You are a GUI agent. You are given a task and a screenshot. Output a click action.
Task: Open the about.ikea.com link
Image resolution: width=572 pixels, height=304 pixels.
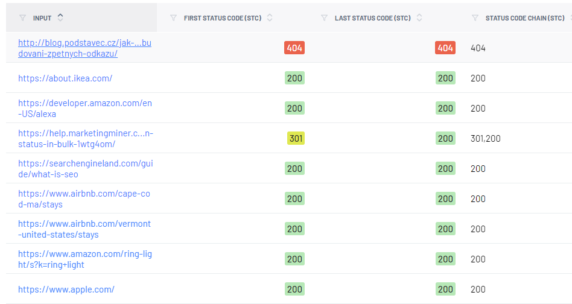click(x=65, y=78)
